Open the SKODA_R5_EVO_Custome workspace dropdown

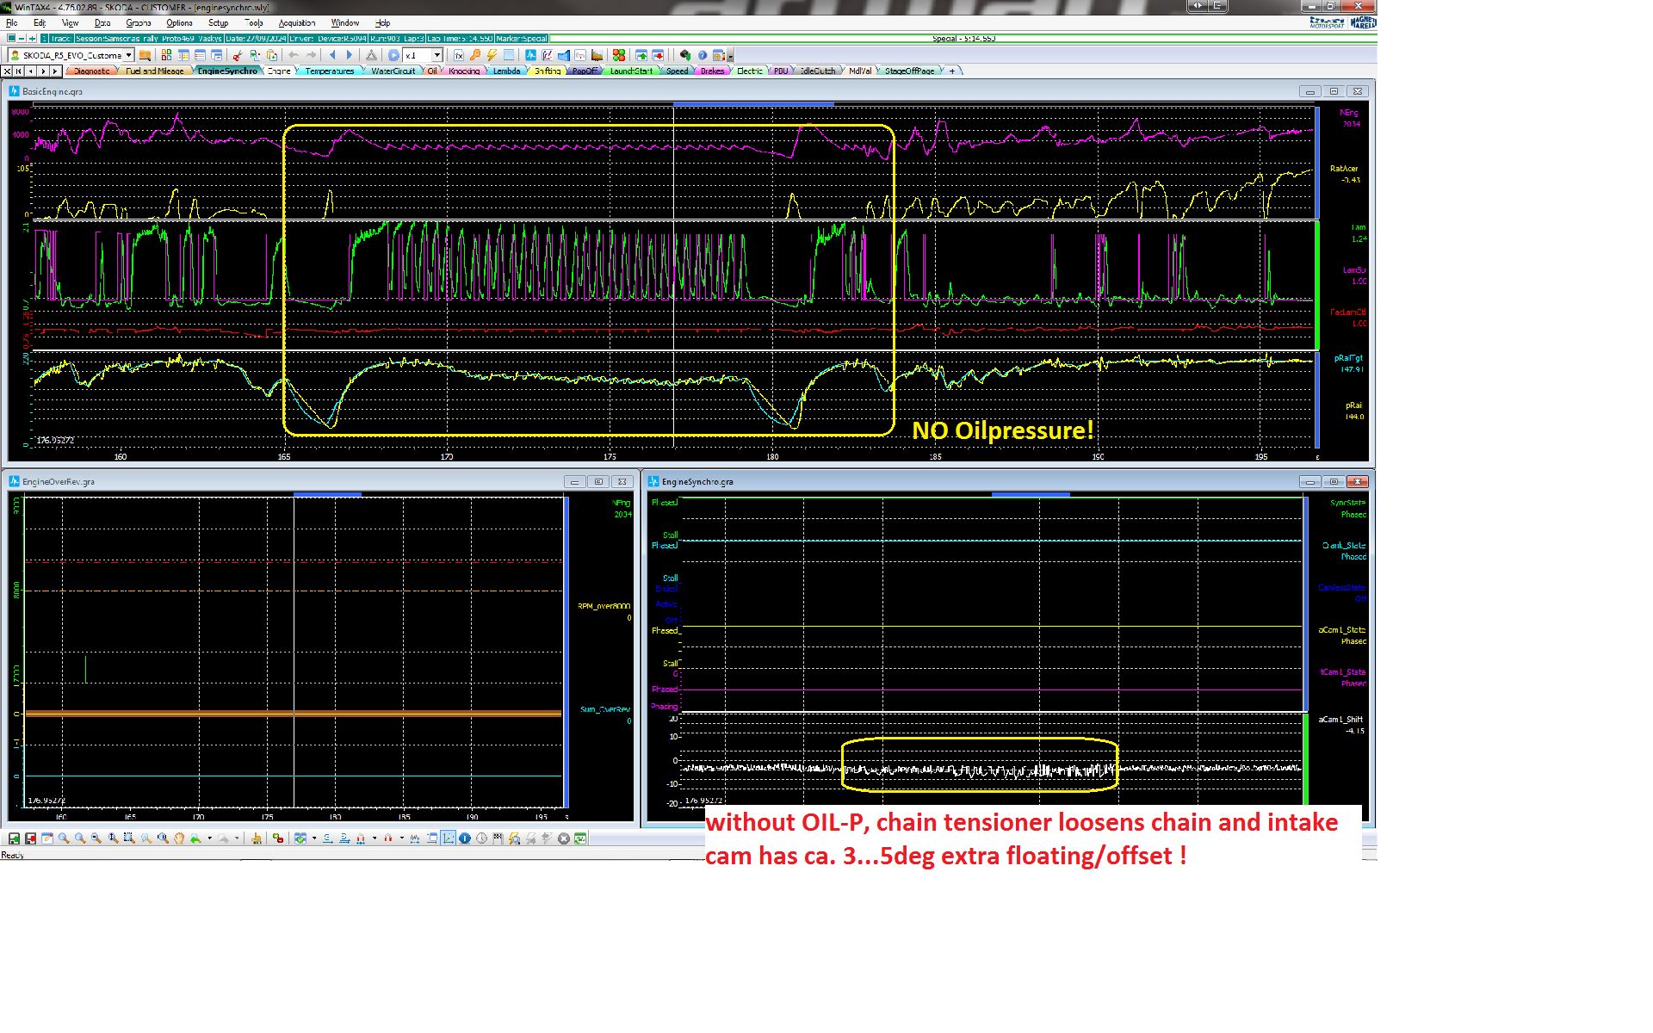(128, 55)
